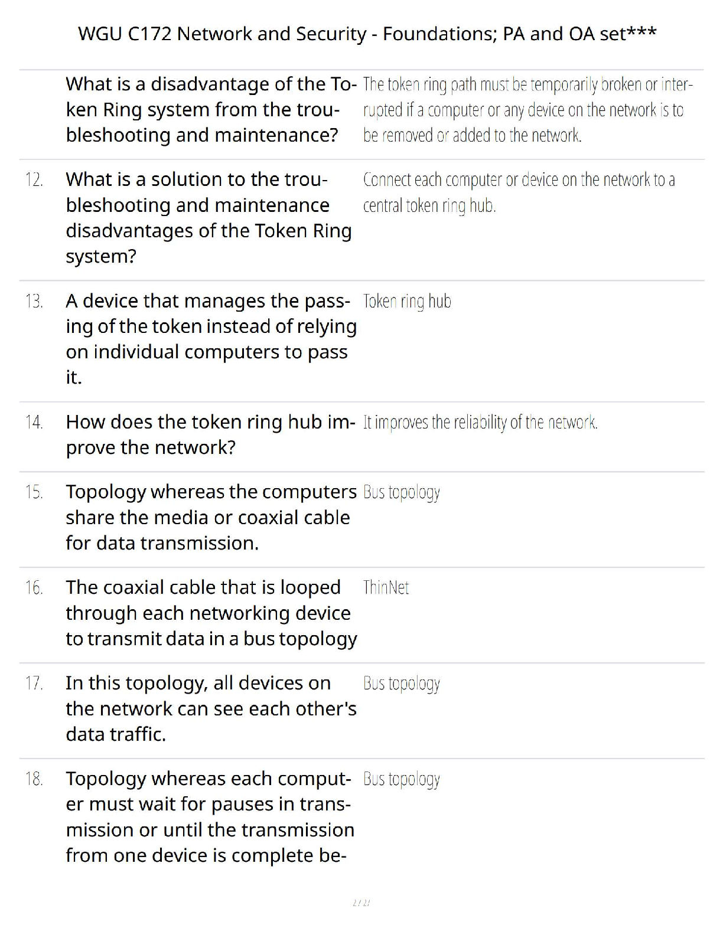Screen dimensions: 723x935
Task: Click the 'Bus topology' answer for question 15
Action: tap(402, 492)
